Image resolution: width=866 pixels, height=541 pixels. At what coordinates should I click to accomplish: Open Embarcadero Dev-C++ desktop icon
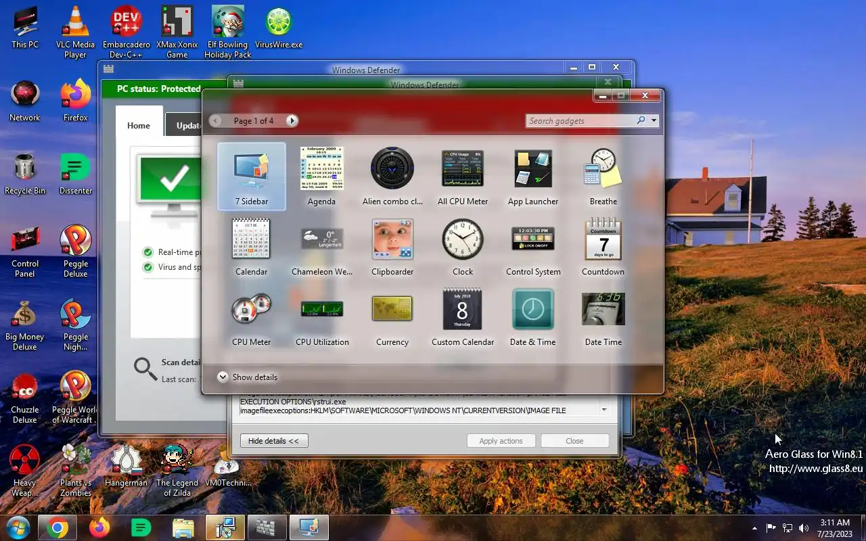(x=127, y=32)
